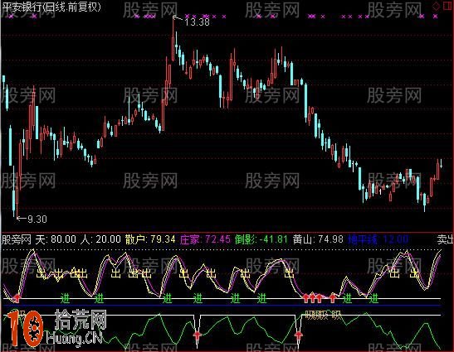
Task: Click the 人: 20.00 indicator value
Action: [100, 239]
